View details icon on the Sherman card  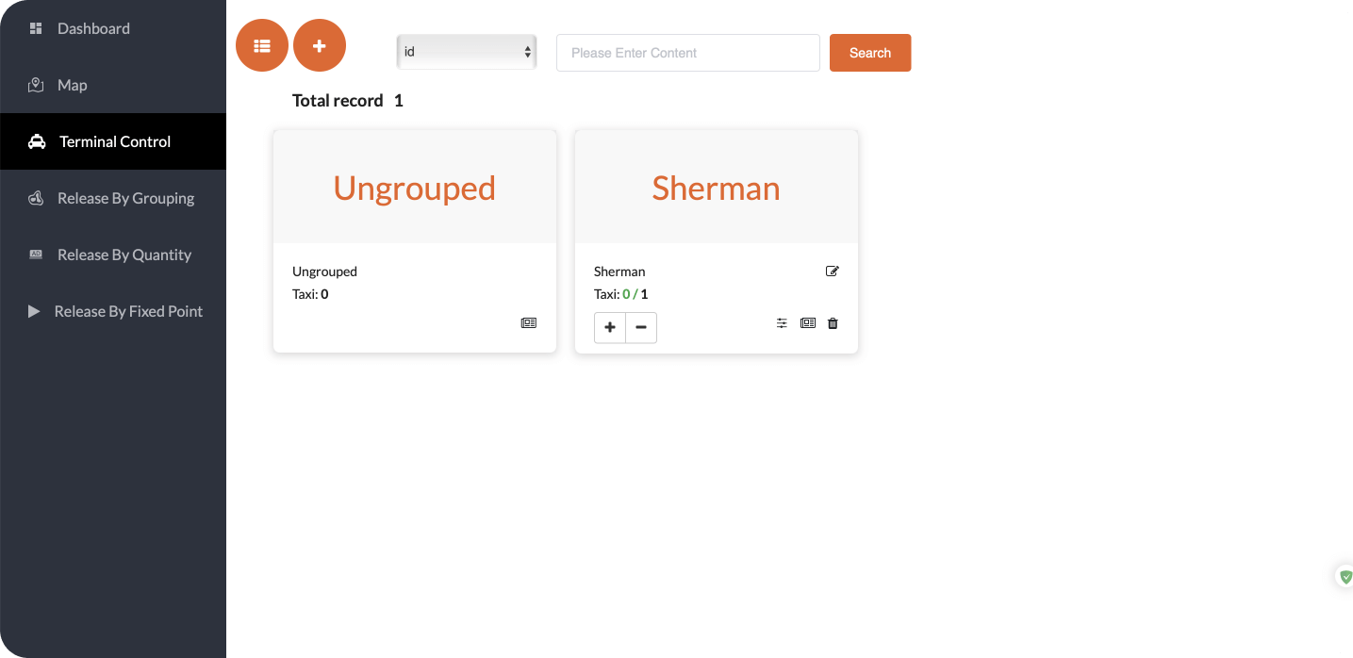tap(808, 323)
